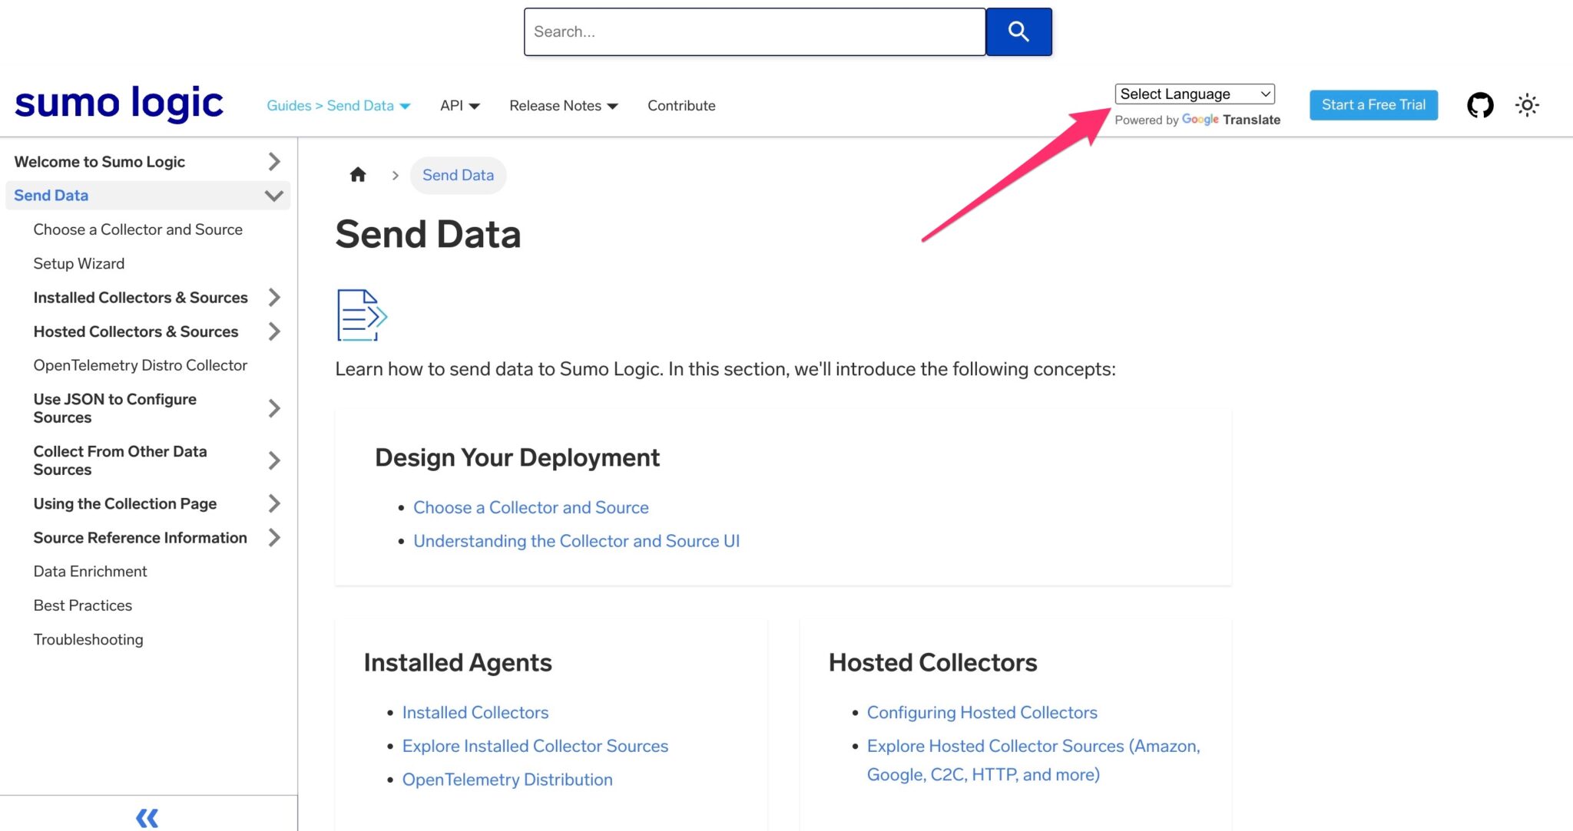The width and height of the screenshot is (1573, 831).
Task: Click the Sumo Logic logo
Action: pos(119,104)
